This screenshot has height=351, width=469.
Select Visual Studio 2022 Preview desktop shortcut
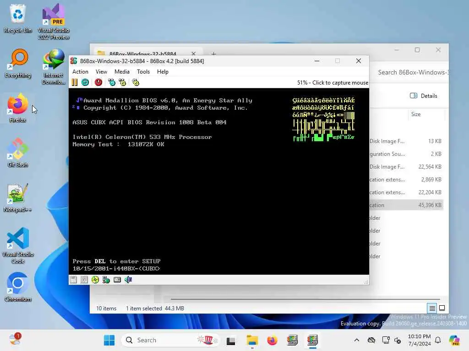coord(54,22)
